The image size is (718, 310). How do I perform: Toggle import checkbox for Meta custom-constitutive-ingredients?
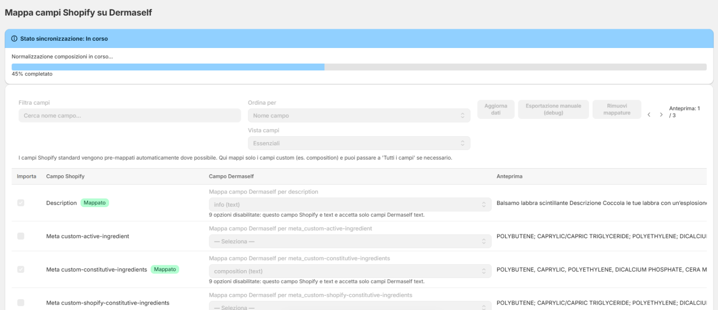tap(21, 269)
